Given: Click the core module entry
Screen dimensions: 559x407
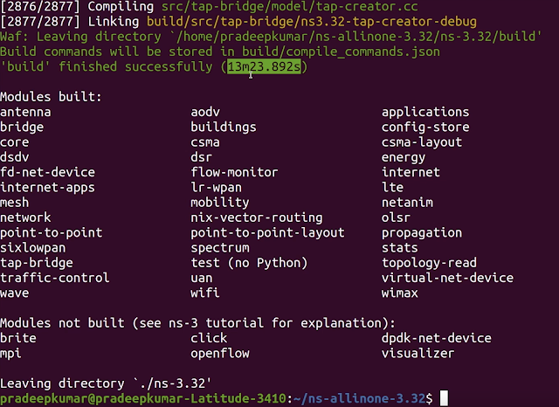Looking at the screenshot, I should click(x=15, y=142).
